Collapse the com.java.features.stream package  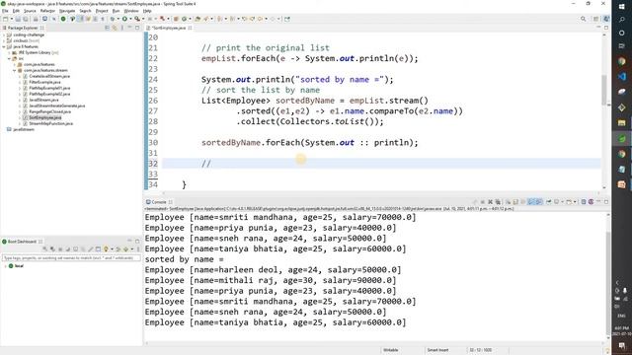pos(15,70)
